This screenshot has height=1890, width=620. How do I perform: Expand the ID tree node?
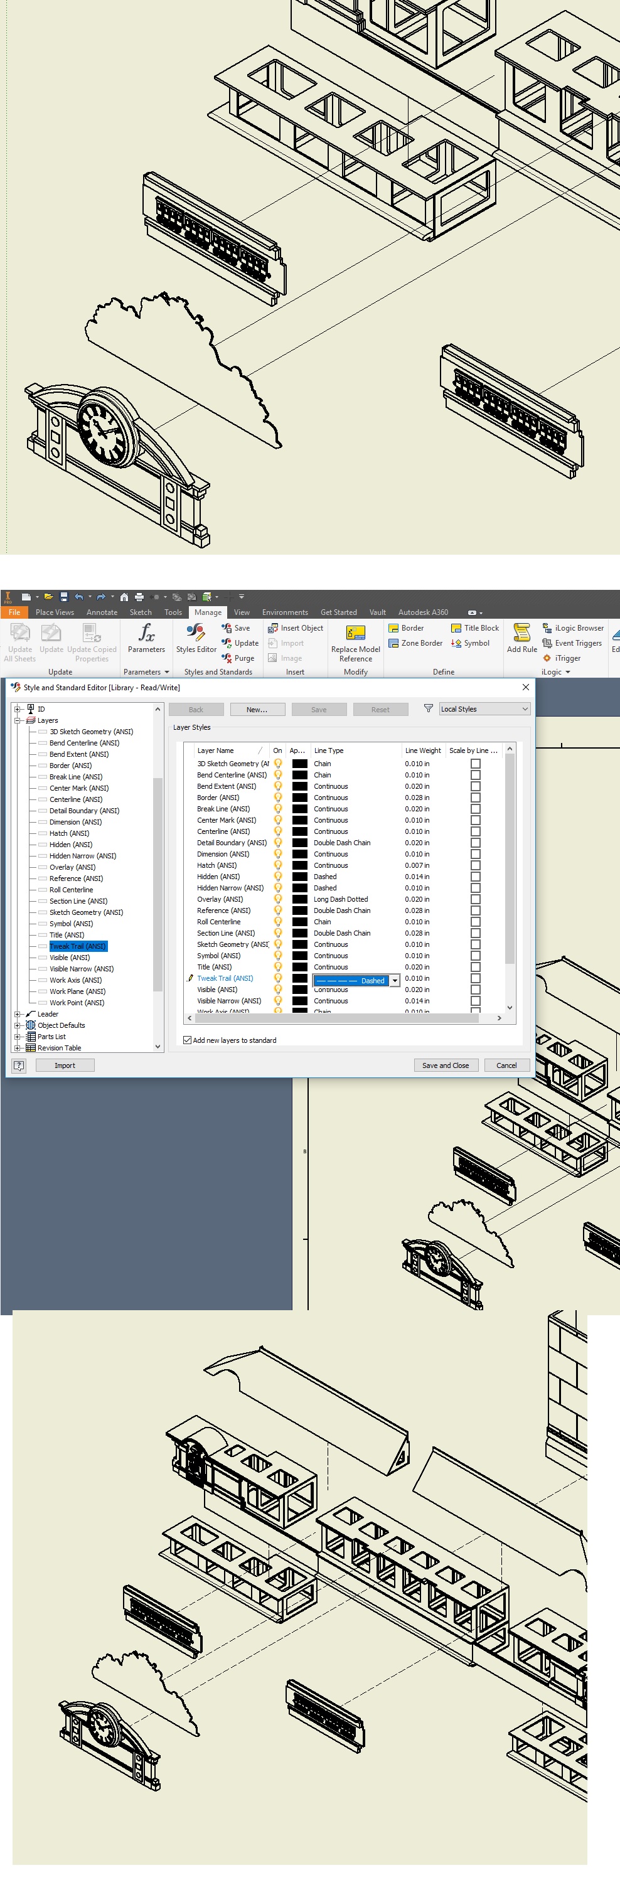click(x=18, y=709)
